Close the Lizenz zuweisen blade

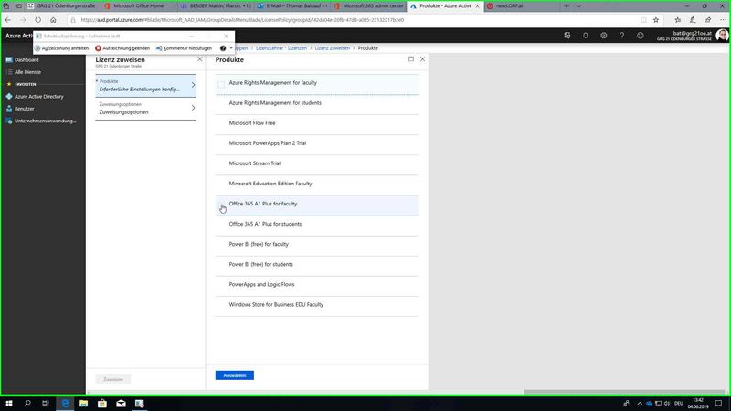coord(199,59)
